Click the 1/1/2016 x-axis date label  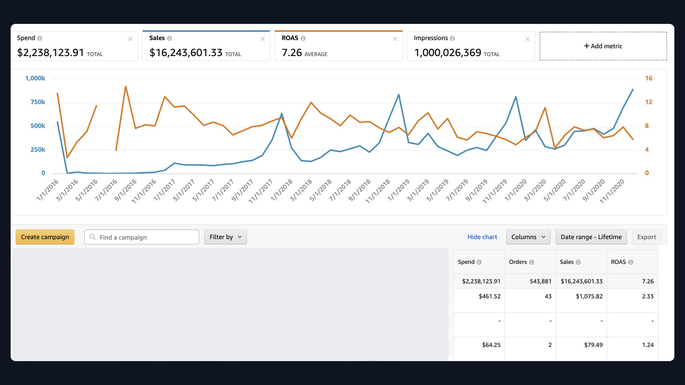48,190
